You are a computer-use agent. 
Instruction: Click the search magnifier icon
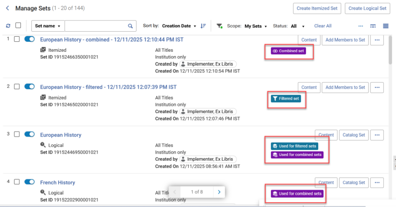pyautogui.click(x=130, y=26)
